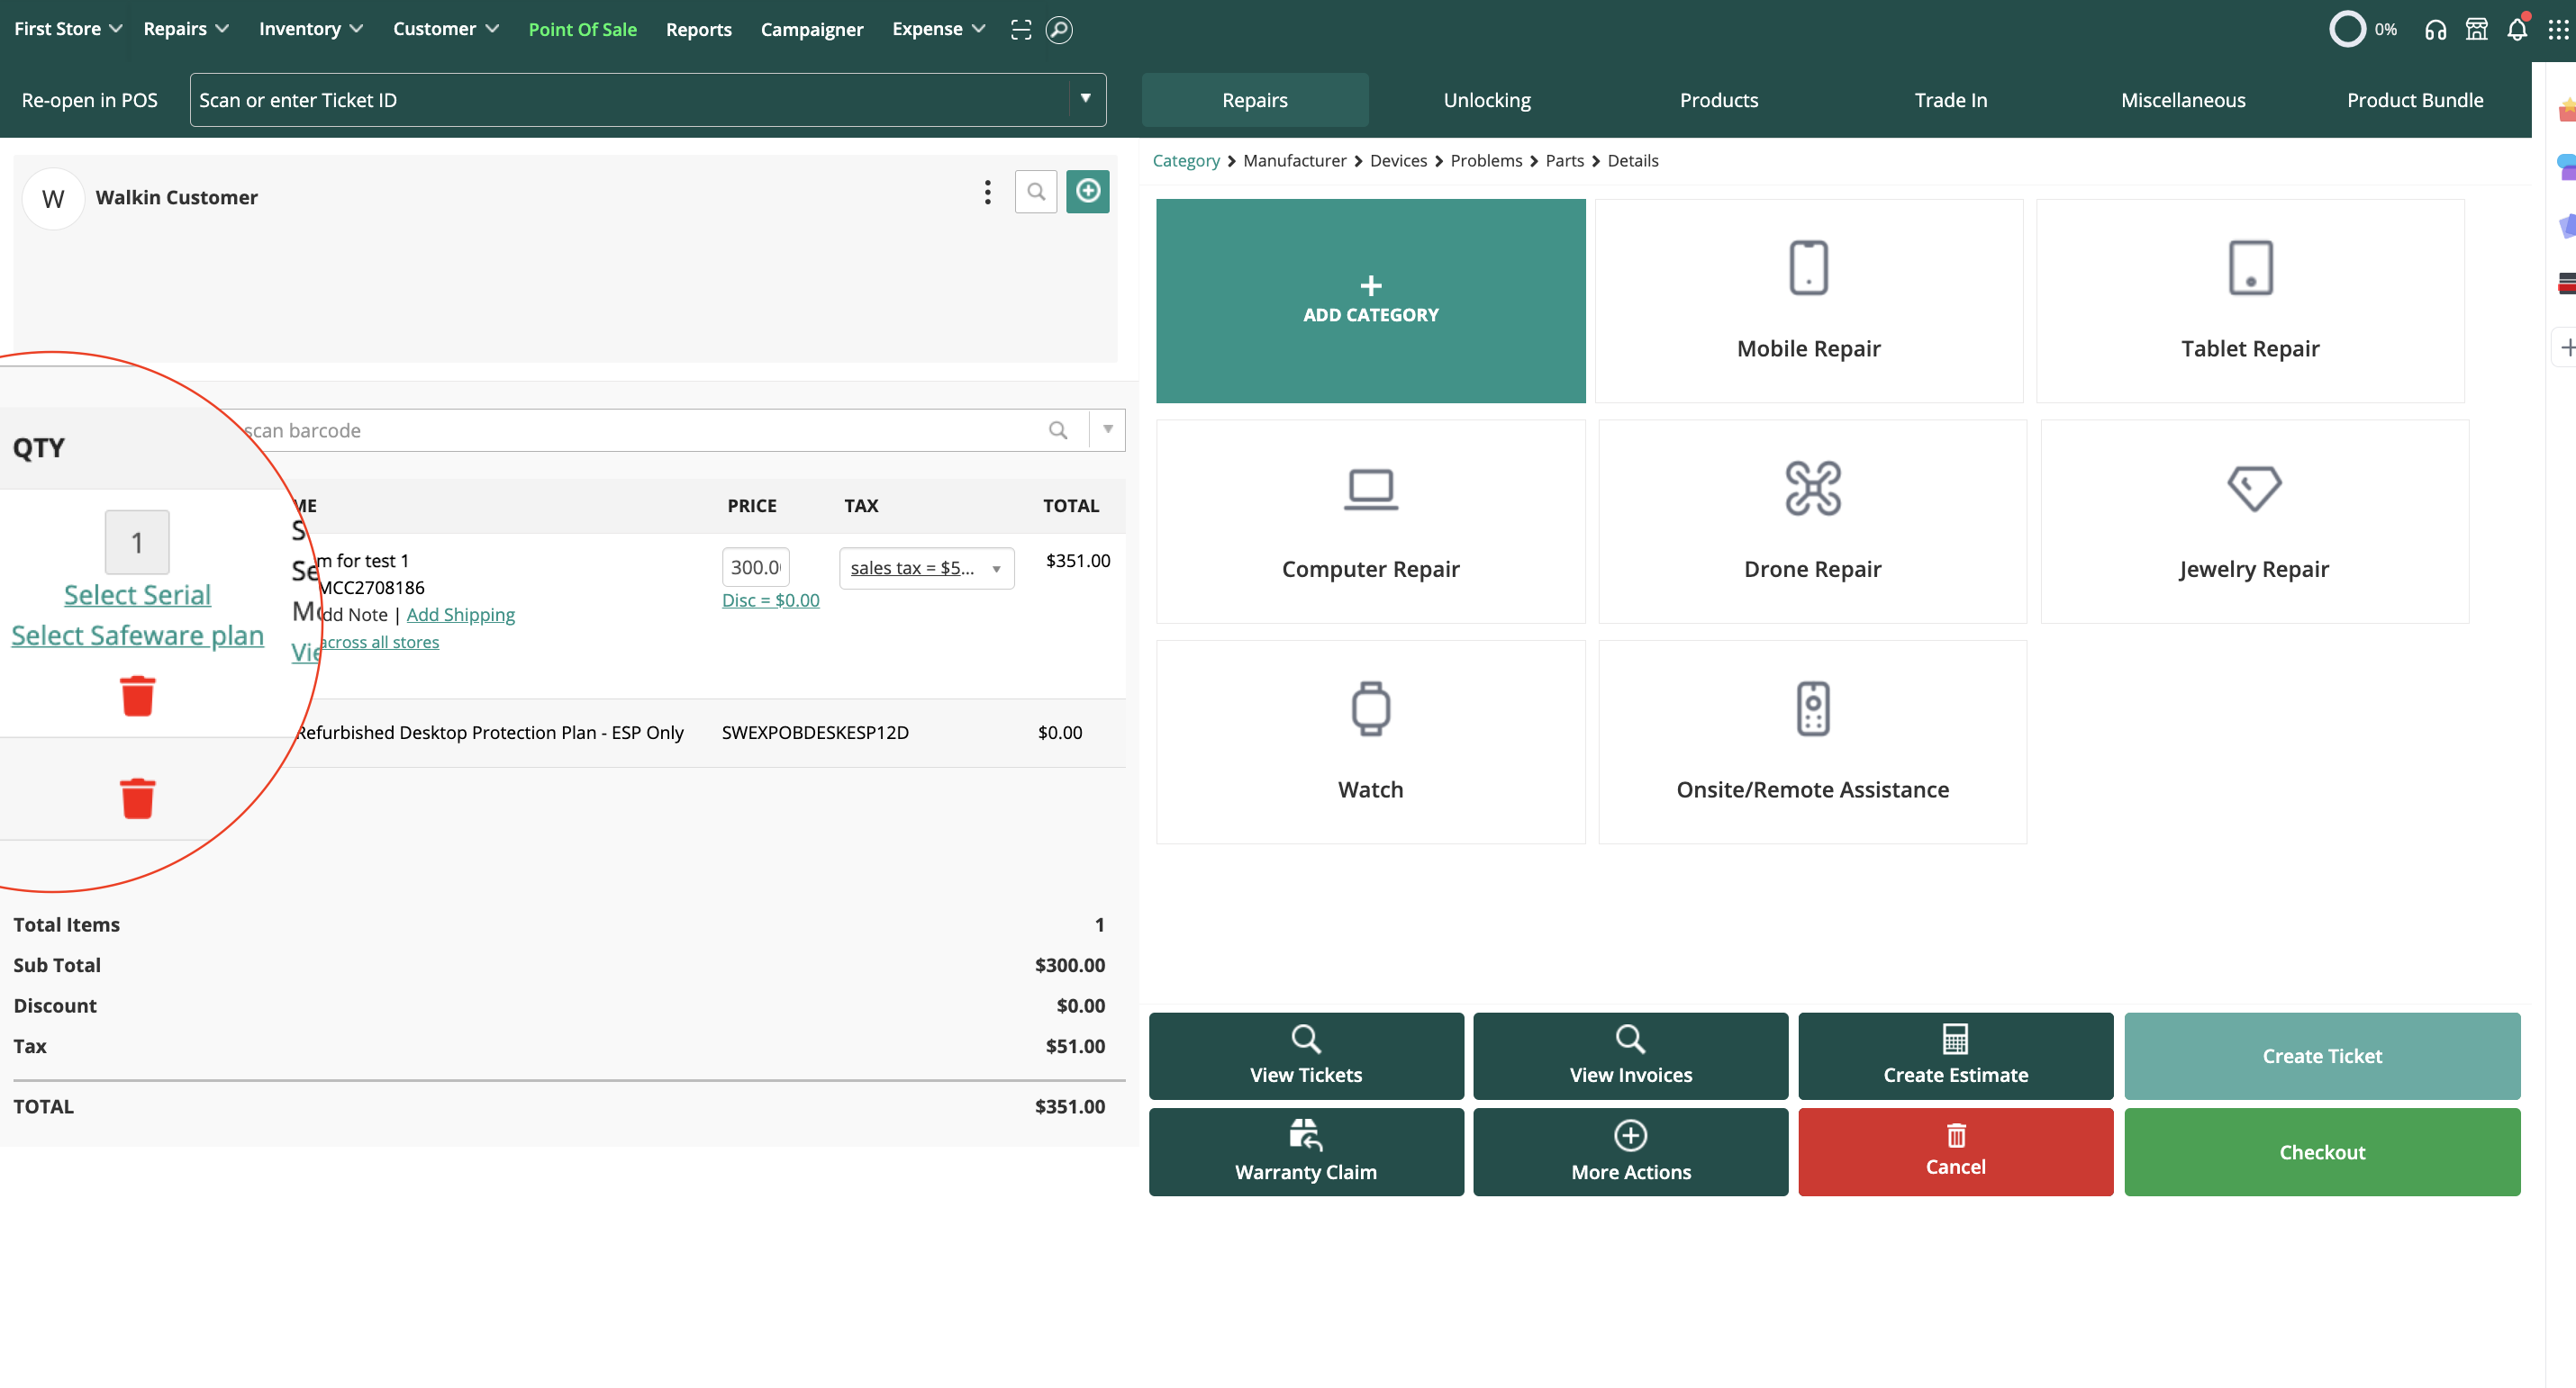This screenshot has width=2576, height=1388.
Task: Open the global search magnifier icon
Action: [x=1059, y=29]
